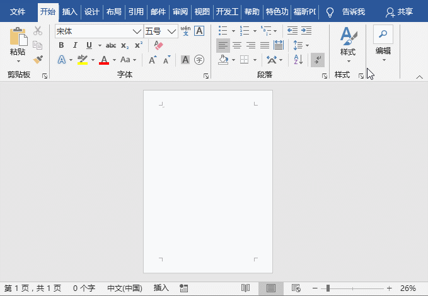428x296 pixels.
Task: Right align the paragraph
Action: [251, 45]
